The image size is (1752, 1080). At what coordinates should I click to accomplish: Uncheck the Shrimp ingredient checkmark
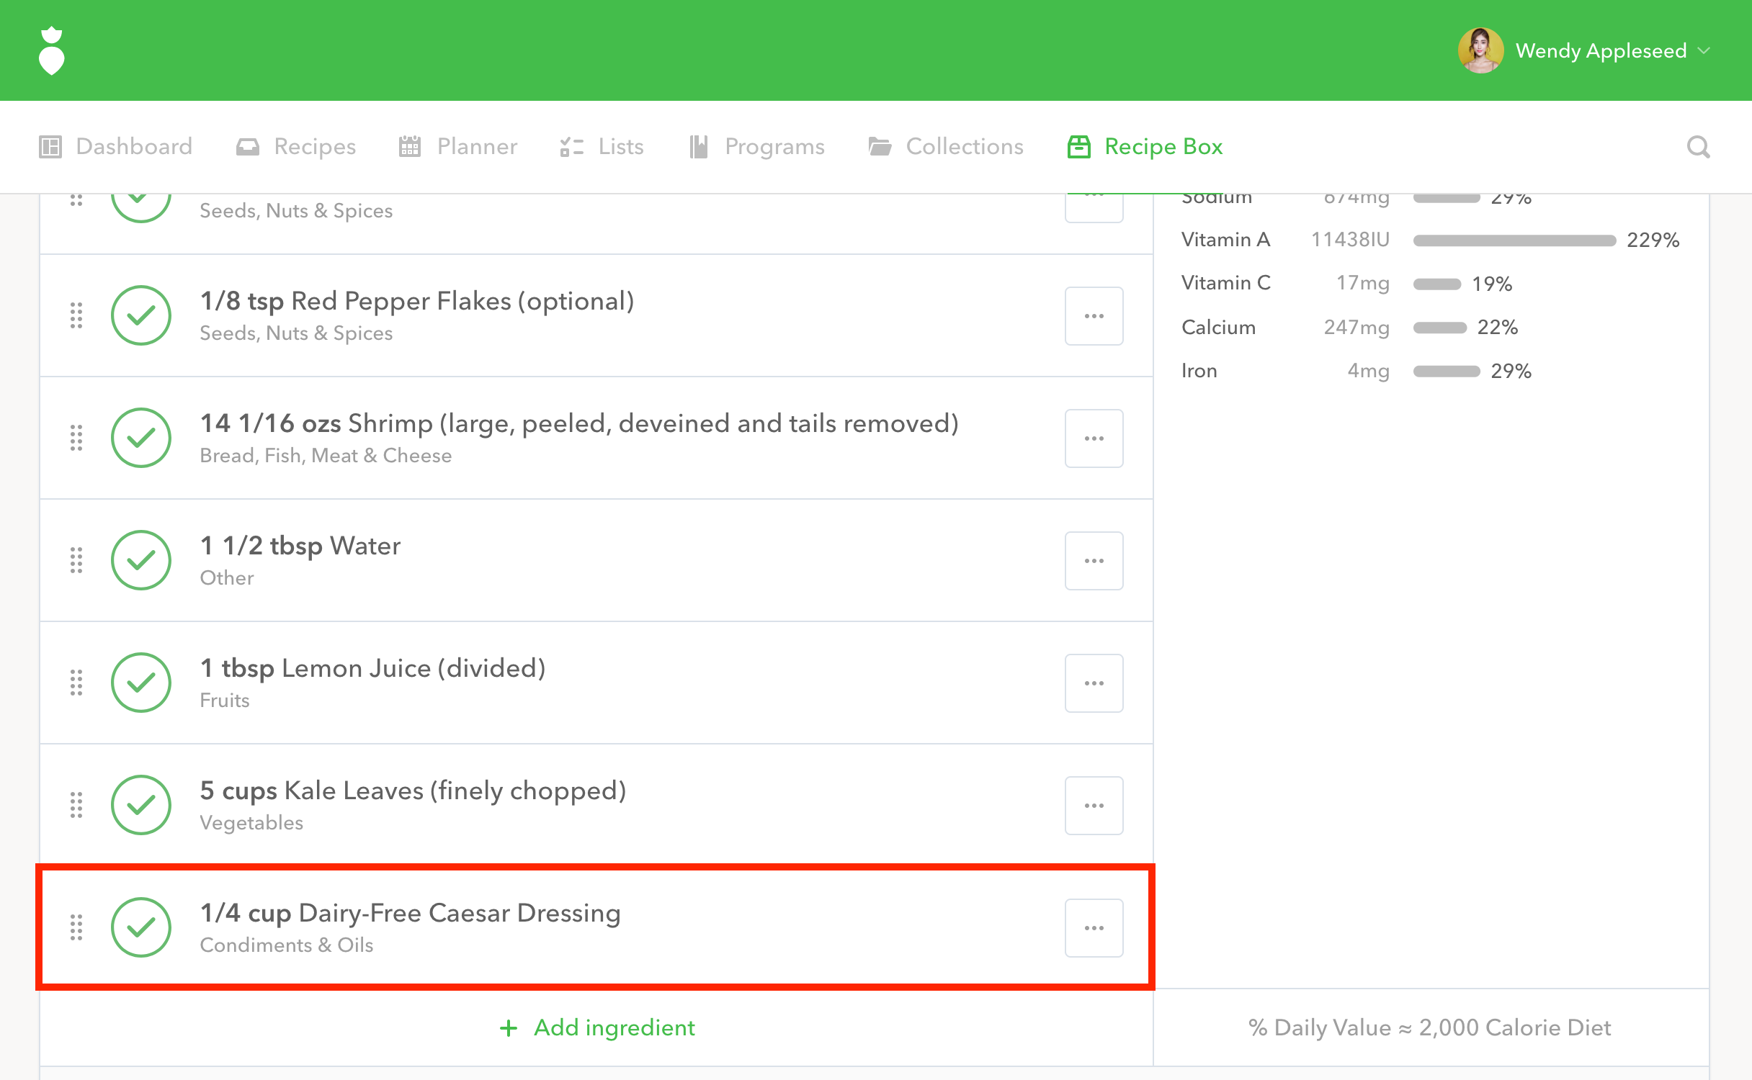(141, 438)
